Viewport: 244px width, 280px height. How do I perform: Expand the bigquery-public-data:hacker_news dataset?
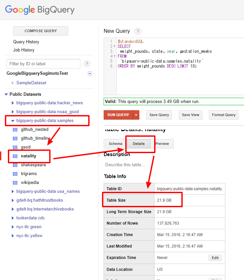tap(13, 103)
